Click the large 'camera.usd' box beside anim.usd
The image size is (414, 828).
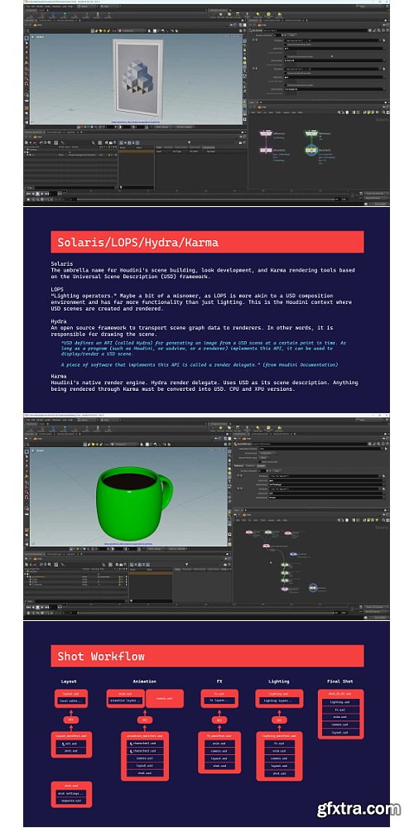165,698
